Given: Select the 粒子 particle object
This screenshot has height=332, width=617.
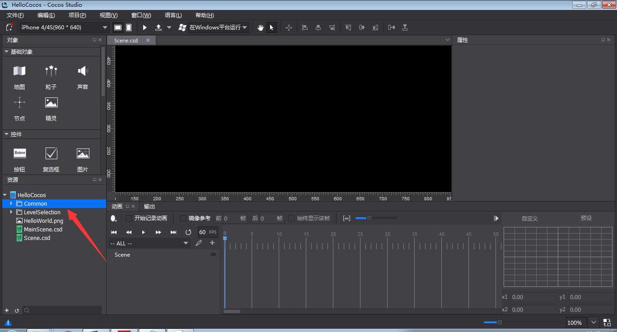Looking at the screenshot, I should click(x=51, y=77).
